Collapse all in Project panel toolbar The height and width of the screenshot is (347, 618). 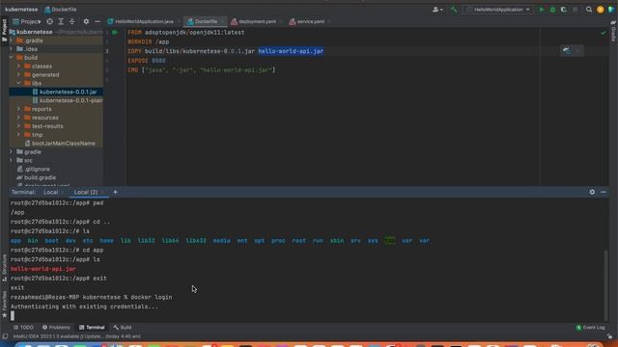pyautogui.click(x=71, y=21)
